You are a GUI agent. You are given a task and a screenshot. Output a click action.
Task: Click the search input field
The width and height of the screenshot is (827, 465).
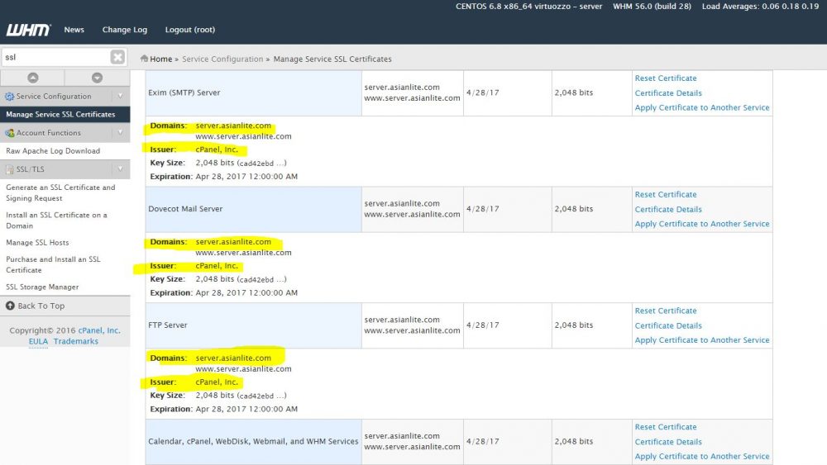pos(55,57)
